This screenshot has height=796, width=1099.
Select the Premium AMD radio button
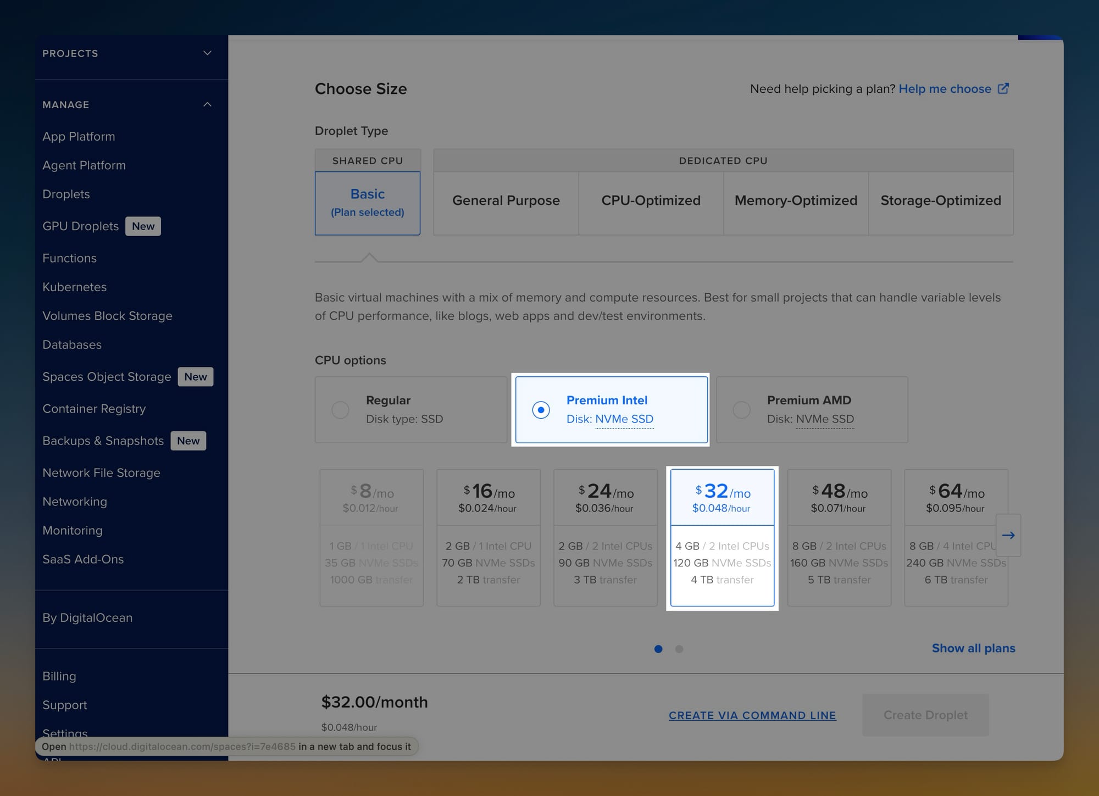[x=741, y=410]
